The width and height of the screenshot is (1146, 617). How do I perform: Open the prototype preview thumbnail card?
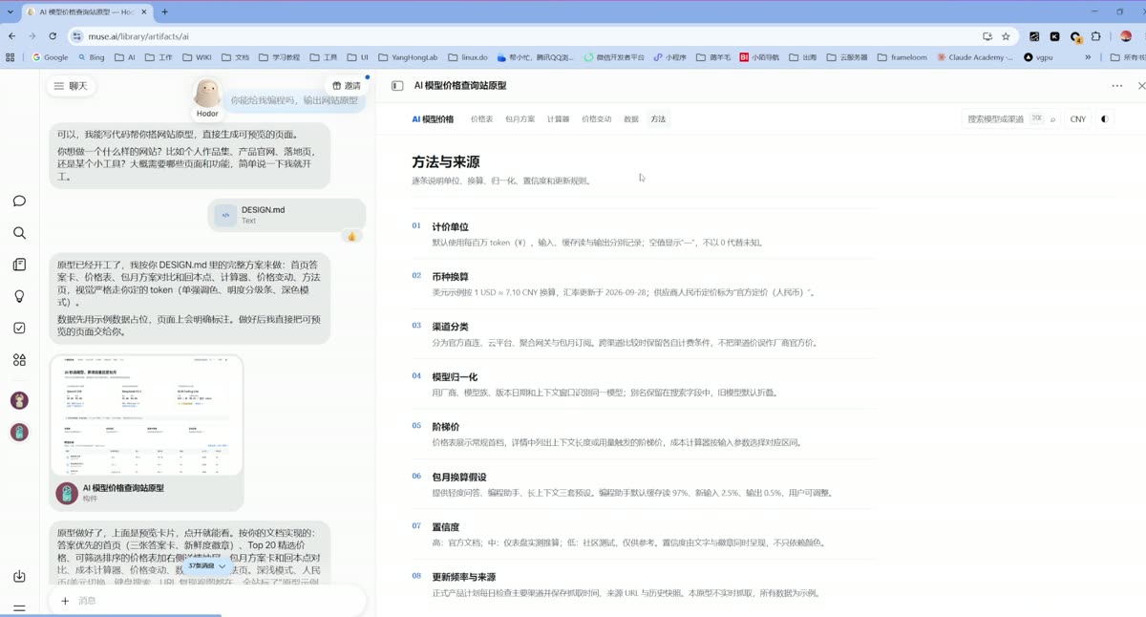click(x=147, y=415)
